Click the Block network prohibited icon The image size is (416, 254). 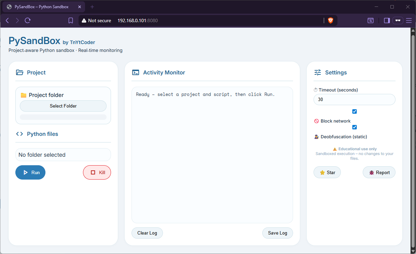[316, 121]
